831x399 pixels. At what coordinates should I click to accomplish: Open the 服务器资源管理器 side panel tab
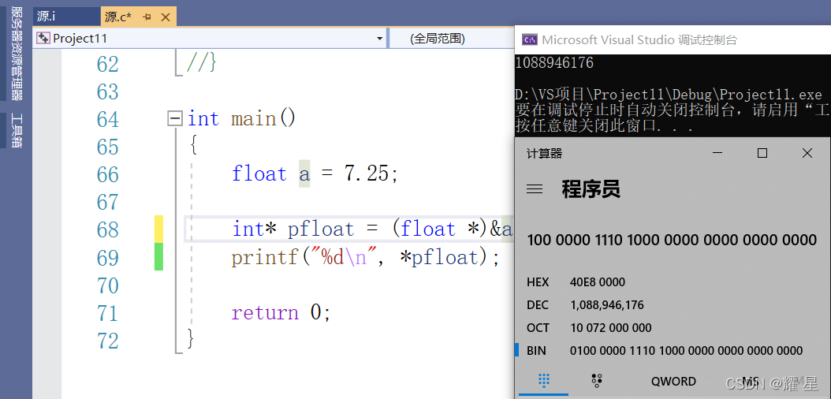[x=16, y=54]
